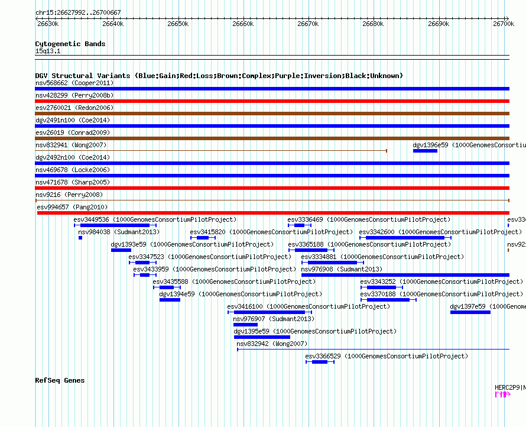
Task: Open the esv2760021 (Redon2006) variant label
Action: coord(74,108)
